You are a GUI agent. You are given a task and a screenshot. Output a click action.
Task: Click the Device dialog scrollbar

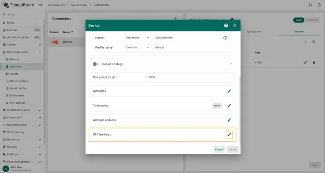coord(240,111)
